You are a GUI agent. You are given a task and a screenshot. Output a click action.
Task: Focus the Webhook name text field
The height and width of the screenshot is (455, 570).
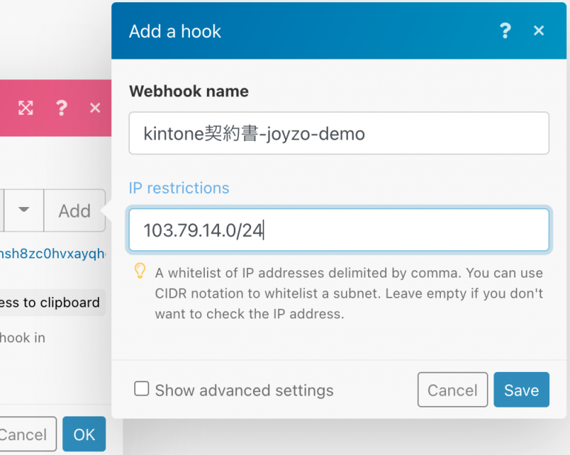point(338,134)
